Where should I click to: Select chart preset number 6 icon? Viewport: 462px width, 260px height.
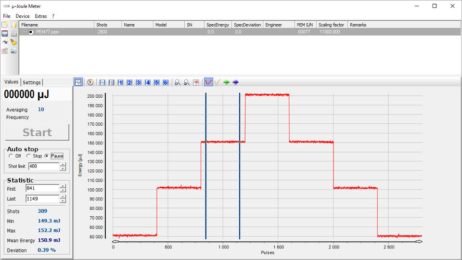(166, 82)
